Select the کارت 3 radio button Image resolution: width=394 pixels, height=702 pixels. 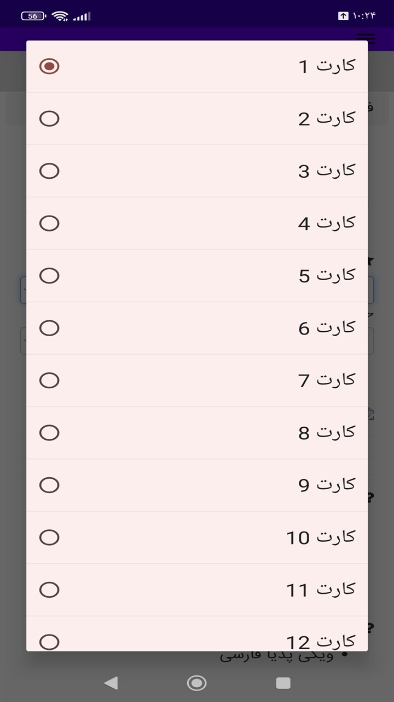[49, 171]
